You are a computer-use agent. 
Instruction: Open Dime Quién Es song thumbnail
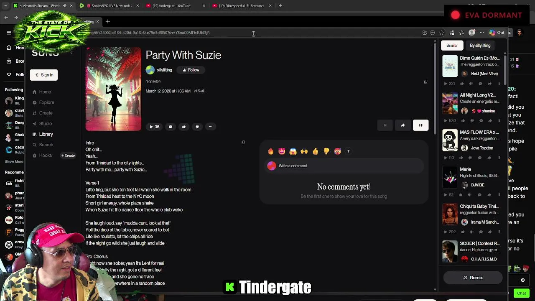pyautogui.click(x=450, y=66)
